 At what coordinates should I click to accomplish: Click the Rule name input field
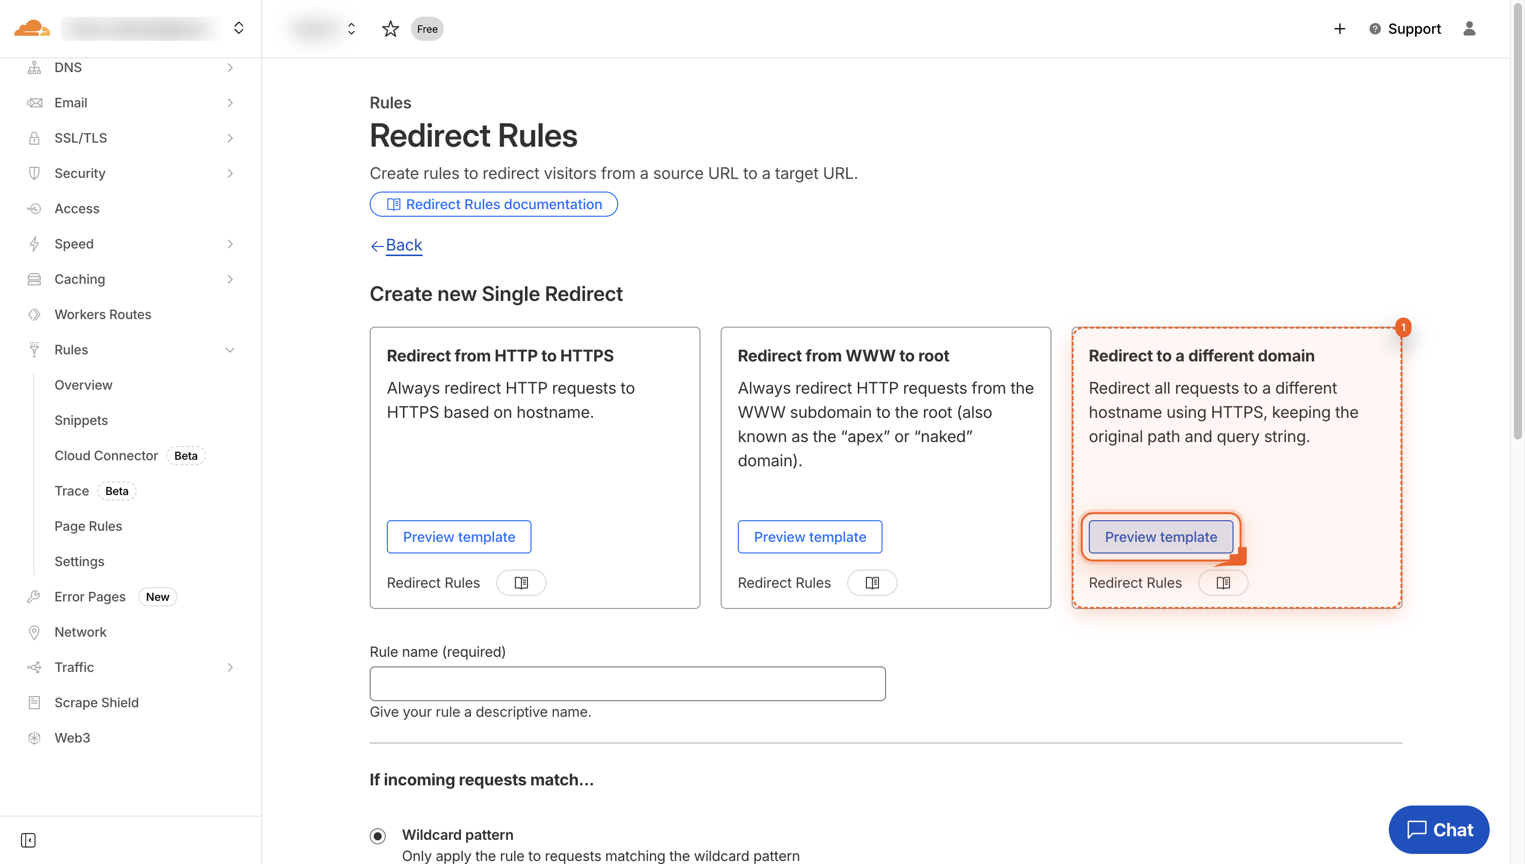click(x=627, y=683)
